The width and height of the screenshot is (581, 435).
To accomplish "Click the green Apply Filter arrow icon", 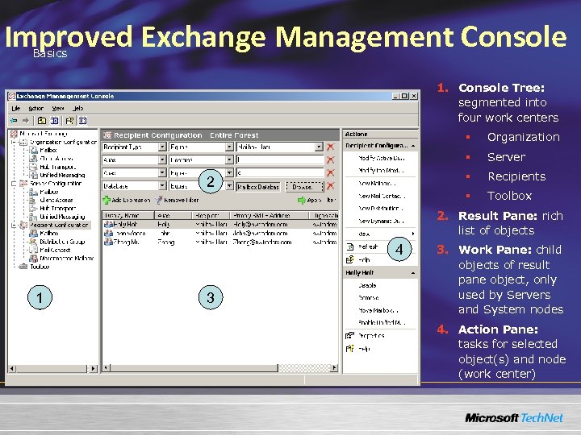I will (x=302, y=200).
